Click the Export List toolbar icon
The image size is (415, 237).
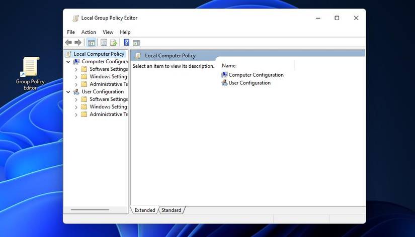[114, 43]
